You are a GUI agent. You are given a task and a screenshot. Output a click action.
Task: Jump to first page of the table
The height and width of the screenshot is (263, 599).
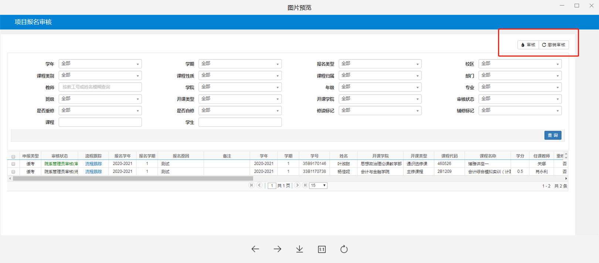(x=251, y=185)
